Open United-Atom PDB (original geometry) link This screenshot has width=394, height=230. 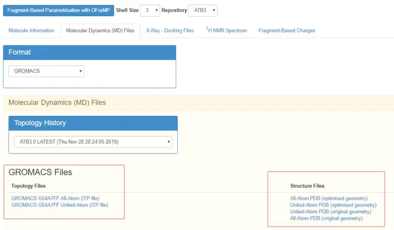pyautogui.click(x=330, y=212)
